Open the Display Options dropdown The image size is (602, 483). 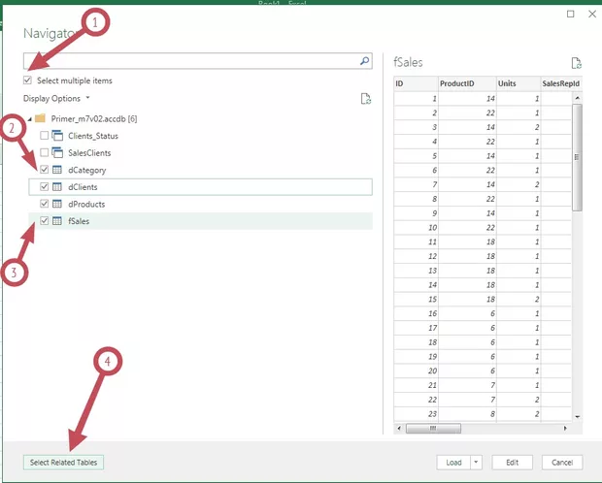[x=56, y=99]
